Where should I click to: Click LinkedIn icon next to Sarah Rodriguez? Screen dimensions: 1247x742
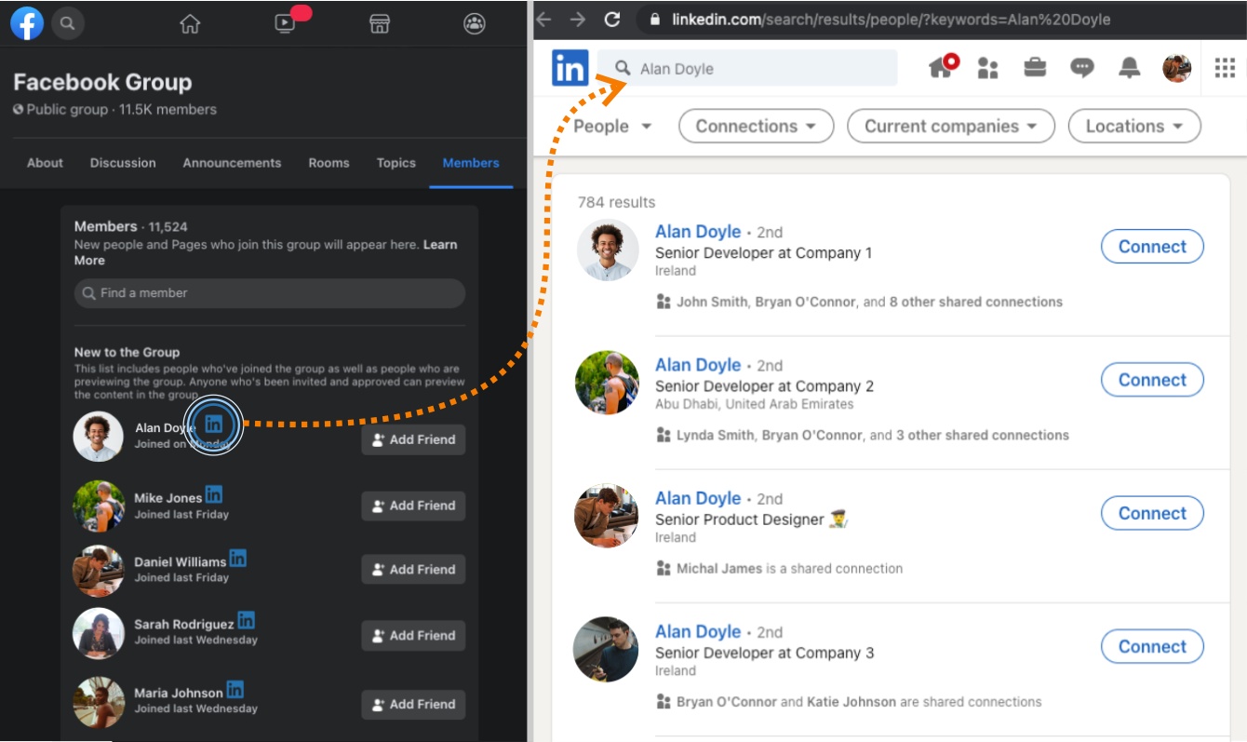click(246, 620)
